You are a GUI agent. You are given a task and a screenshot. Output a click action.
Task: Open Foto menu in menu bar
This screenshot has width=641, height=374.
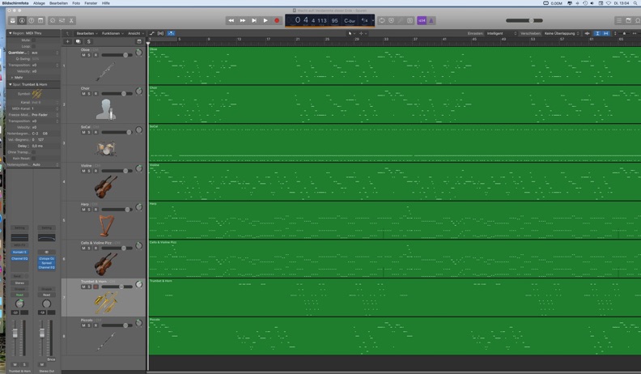click(x=76, y=3)
